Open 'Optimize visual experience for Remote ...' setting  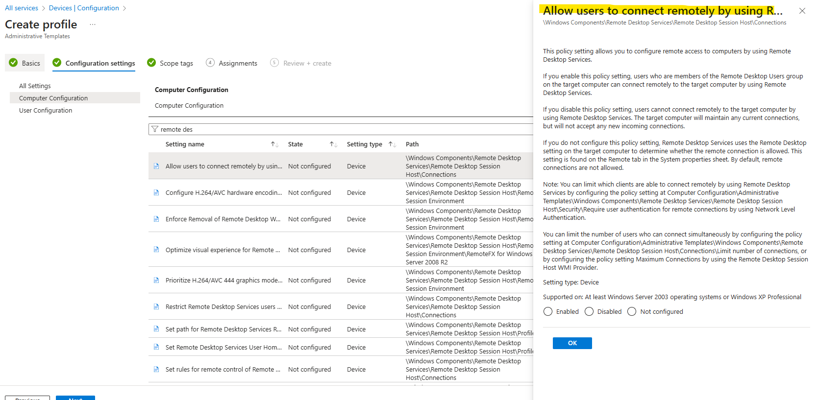[x=223, y=250]
